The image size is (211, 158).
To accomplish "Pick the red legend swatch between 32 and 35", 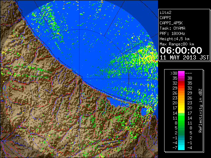I will click(181, 83).
